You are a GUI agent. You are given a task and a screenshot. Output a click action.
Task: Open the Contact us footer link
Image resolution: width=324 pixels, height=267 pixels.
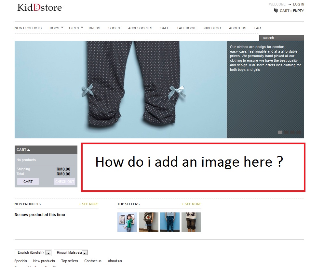93,261
